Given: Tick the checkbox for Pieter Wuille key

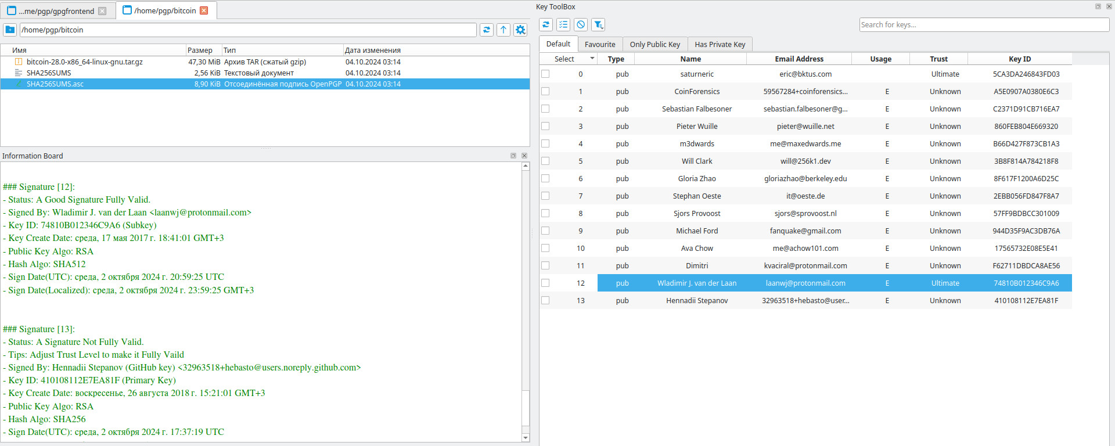Looking at the screenshot, I should [545, 126].
